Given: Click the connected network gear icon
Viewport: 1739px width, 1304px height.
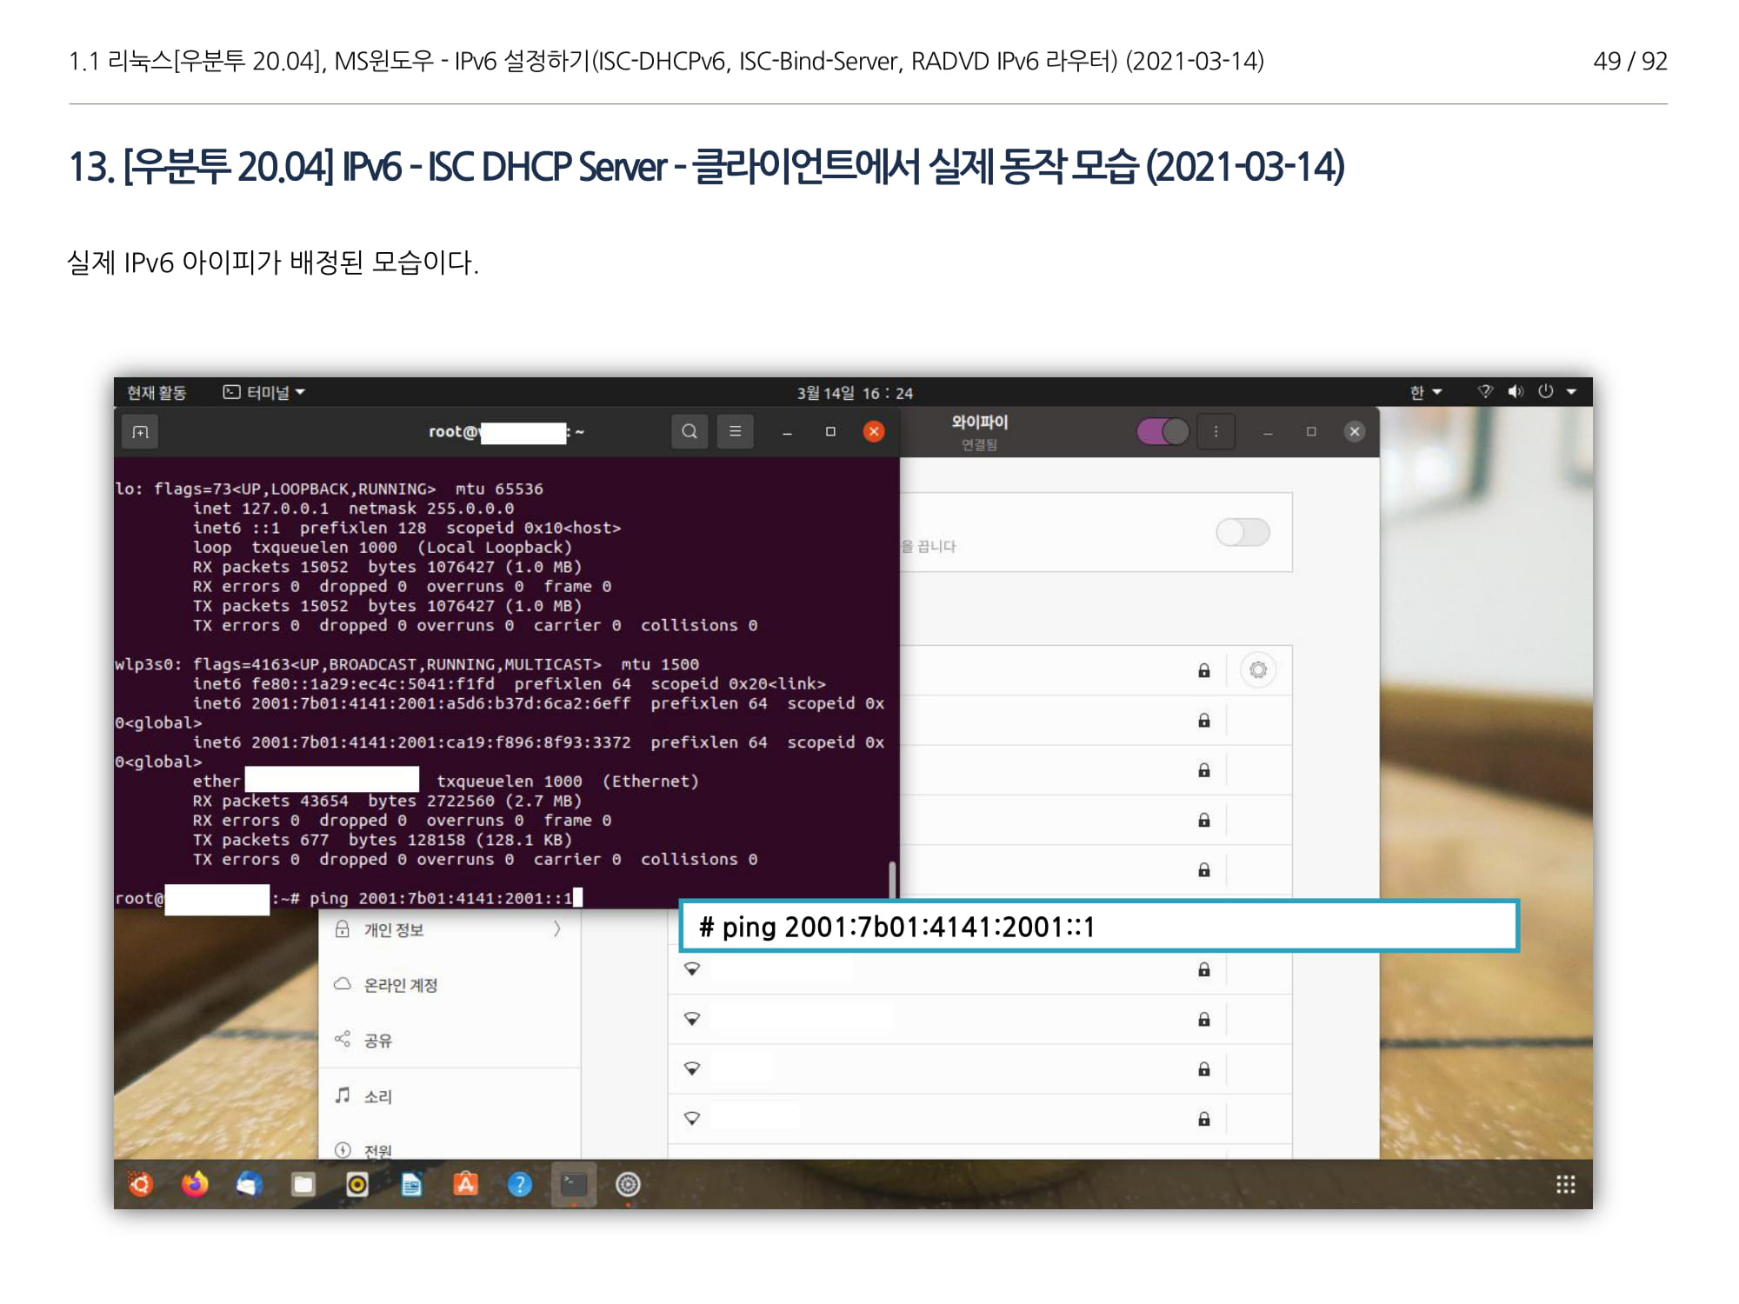Looking at the screenshot, I should (1257, 670).
